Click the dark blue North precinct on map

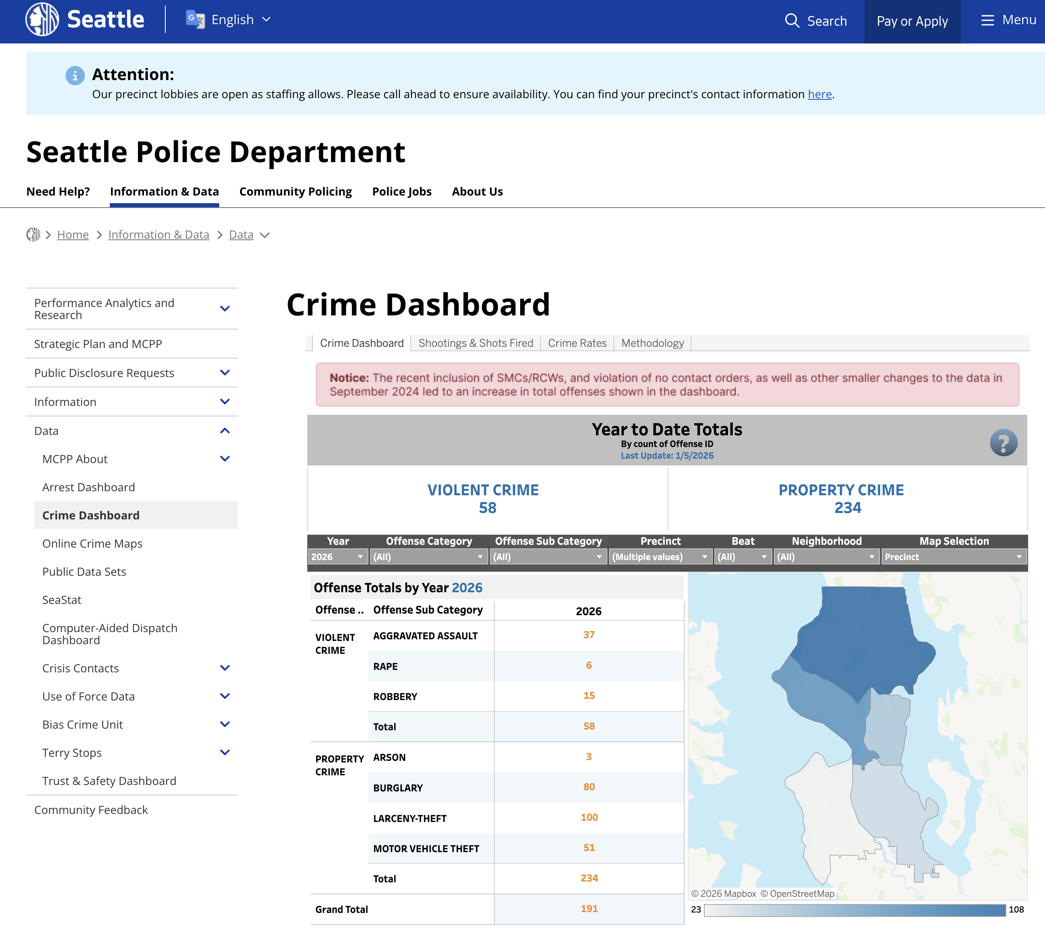(x=864, y=639)
